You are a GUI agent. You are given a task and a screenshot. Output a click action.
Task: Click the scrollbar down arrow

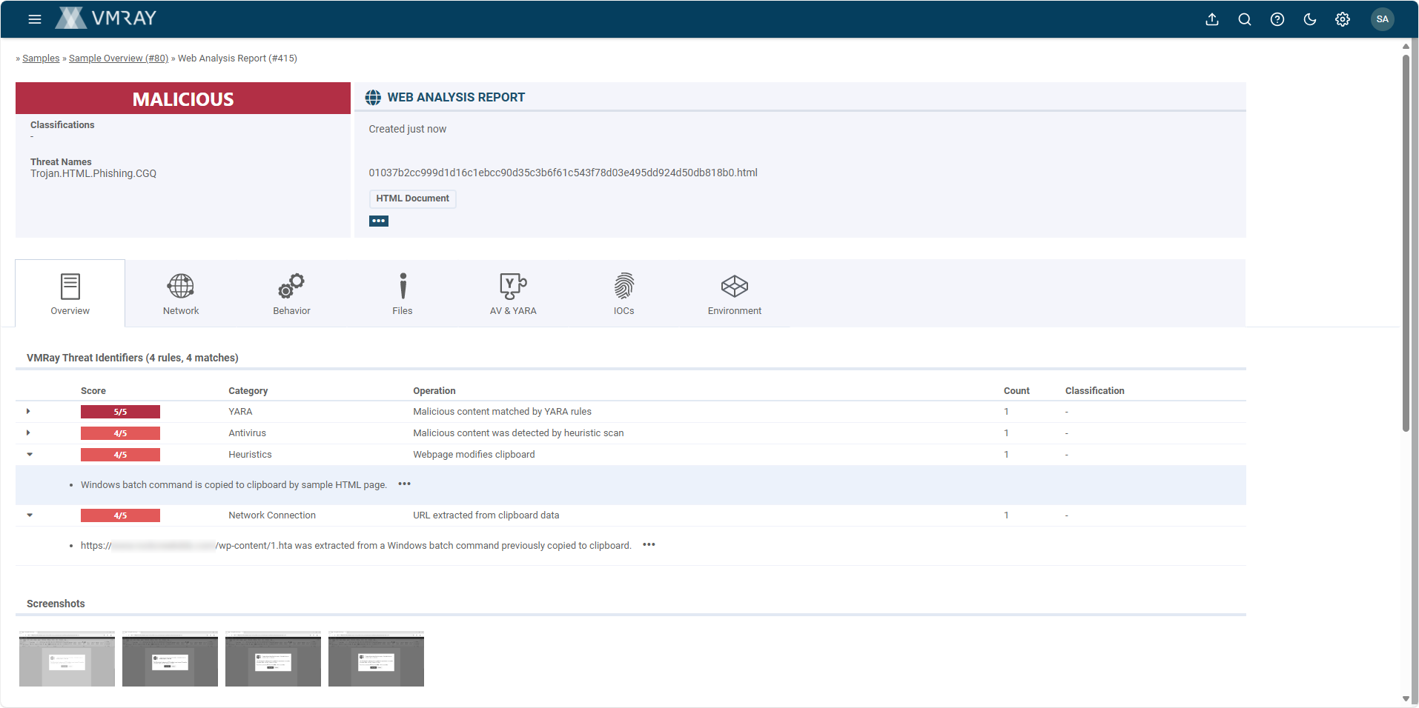pos(1406,698)
